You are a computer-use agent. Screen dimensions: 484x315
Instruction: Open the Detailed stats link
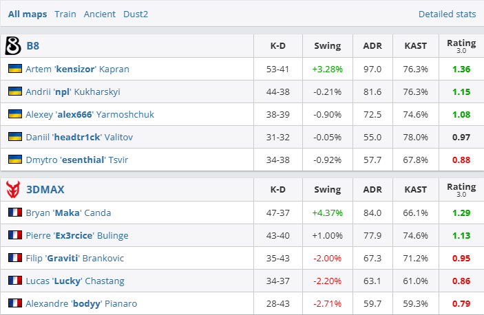tap(447, 14)
